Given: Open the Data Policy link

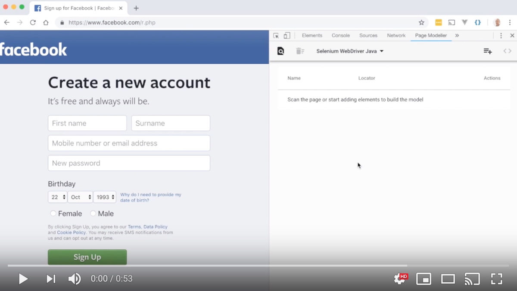Looking at the screenshot, I should tap(156, 227).
